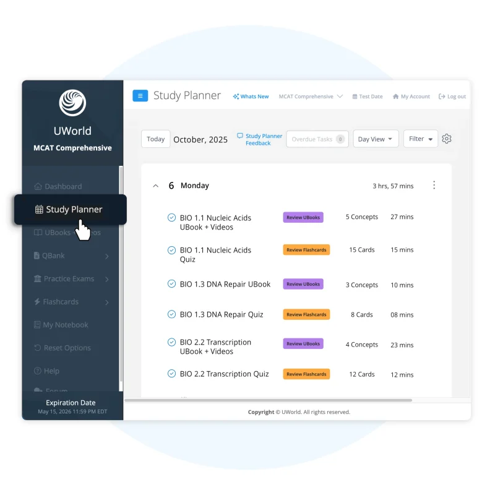
Task: Check off BIO 2.2 Transcription Quiz
Action: (171, 374)
